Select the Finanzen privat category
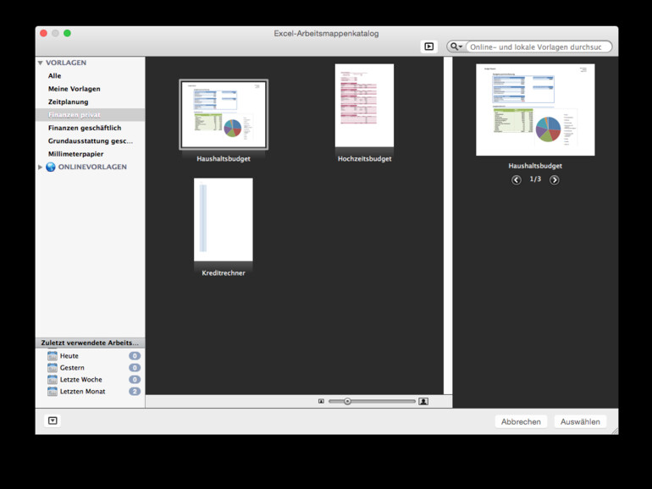Viewport: 652px width, 489px height. (x=91, y=115)
